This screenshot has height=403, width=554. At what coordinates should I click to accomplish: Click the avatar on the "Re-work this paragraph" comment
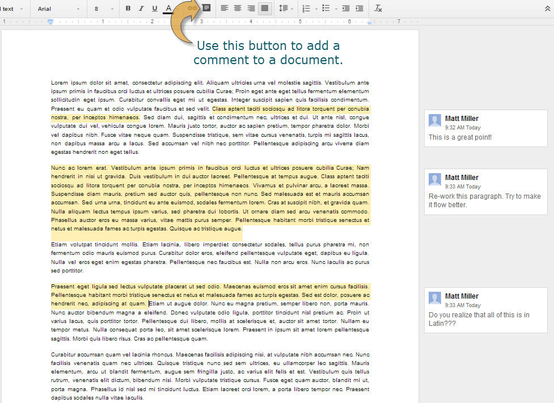click(x=434, y=179)
